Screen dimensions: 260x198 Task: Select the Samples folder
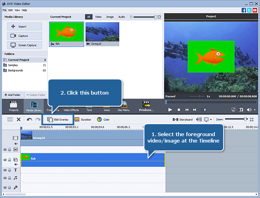(24, 65)
